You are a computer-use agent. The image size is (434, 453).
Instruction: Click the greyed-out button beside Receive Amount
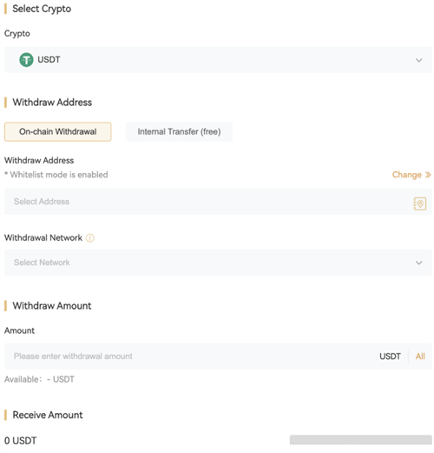361,440
